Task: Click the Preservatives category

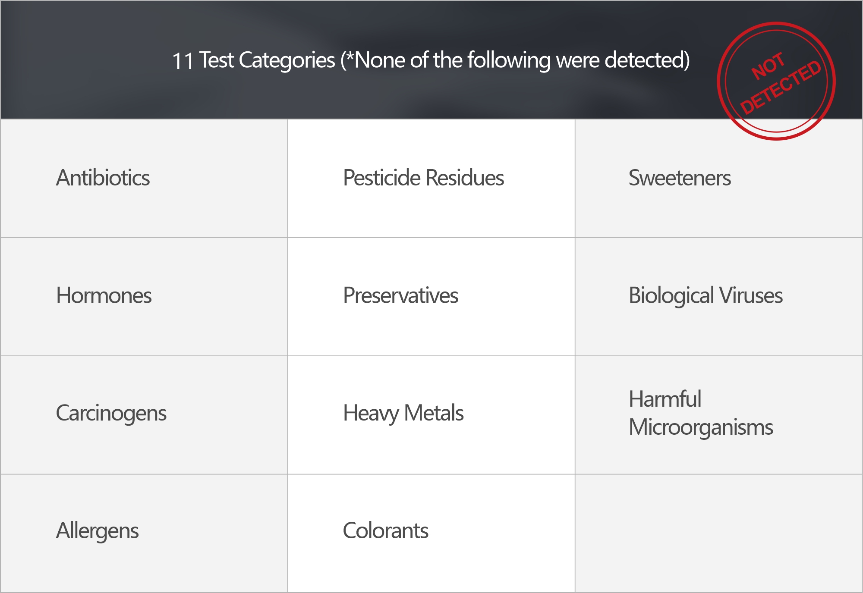Action: 400,296
